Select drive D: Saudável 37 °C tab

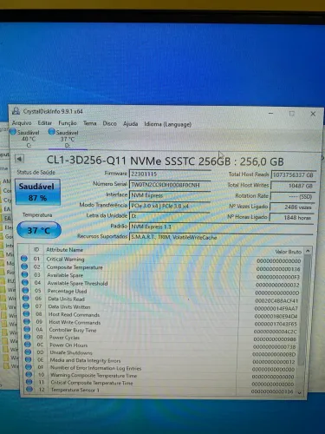click(x=68, y=139)
